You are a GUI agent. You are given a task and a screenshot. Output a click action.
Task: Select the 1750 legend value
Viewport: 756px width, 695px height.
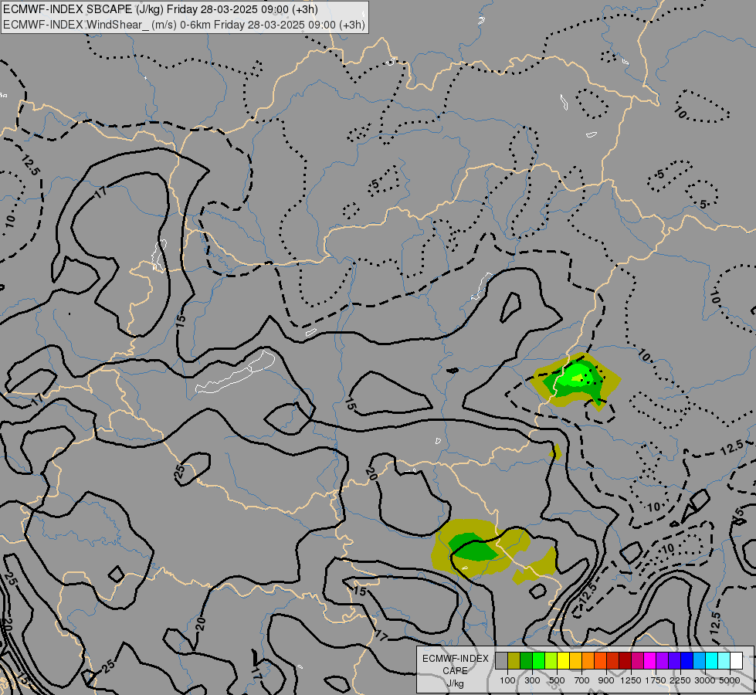point(656,680)
